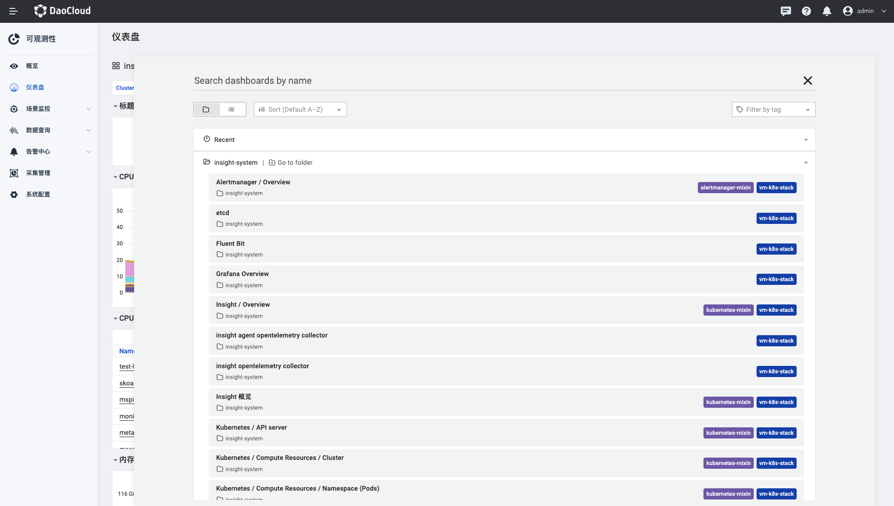Click the Go to folder link
Viewport: 894px width, 506px height.
pyautogui.click(x=291, y=162)
